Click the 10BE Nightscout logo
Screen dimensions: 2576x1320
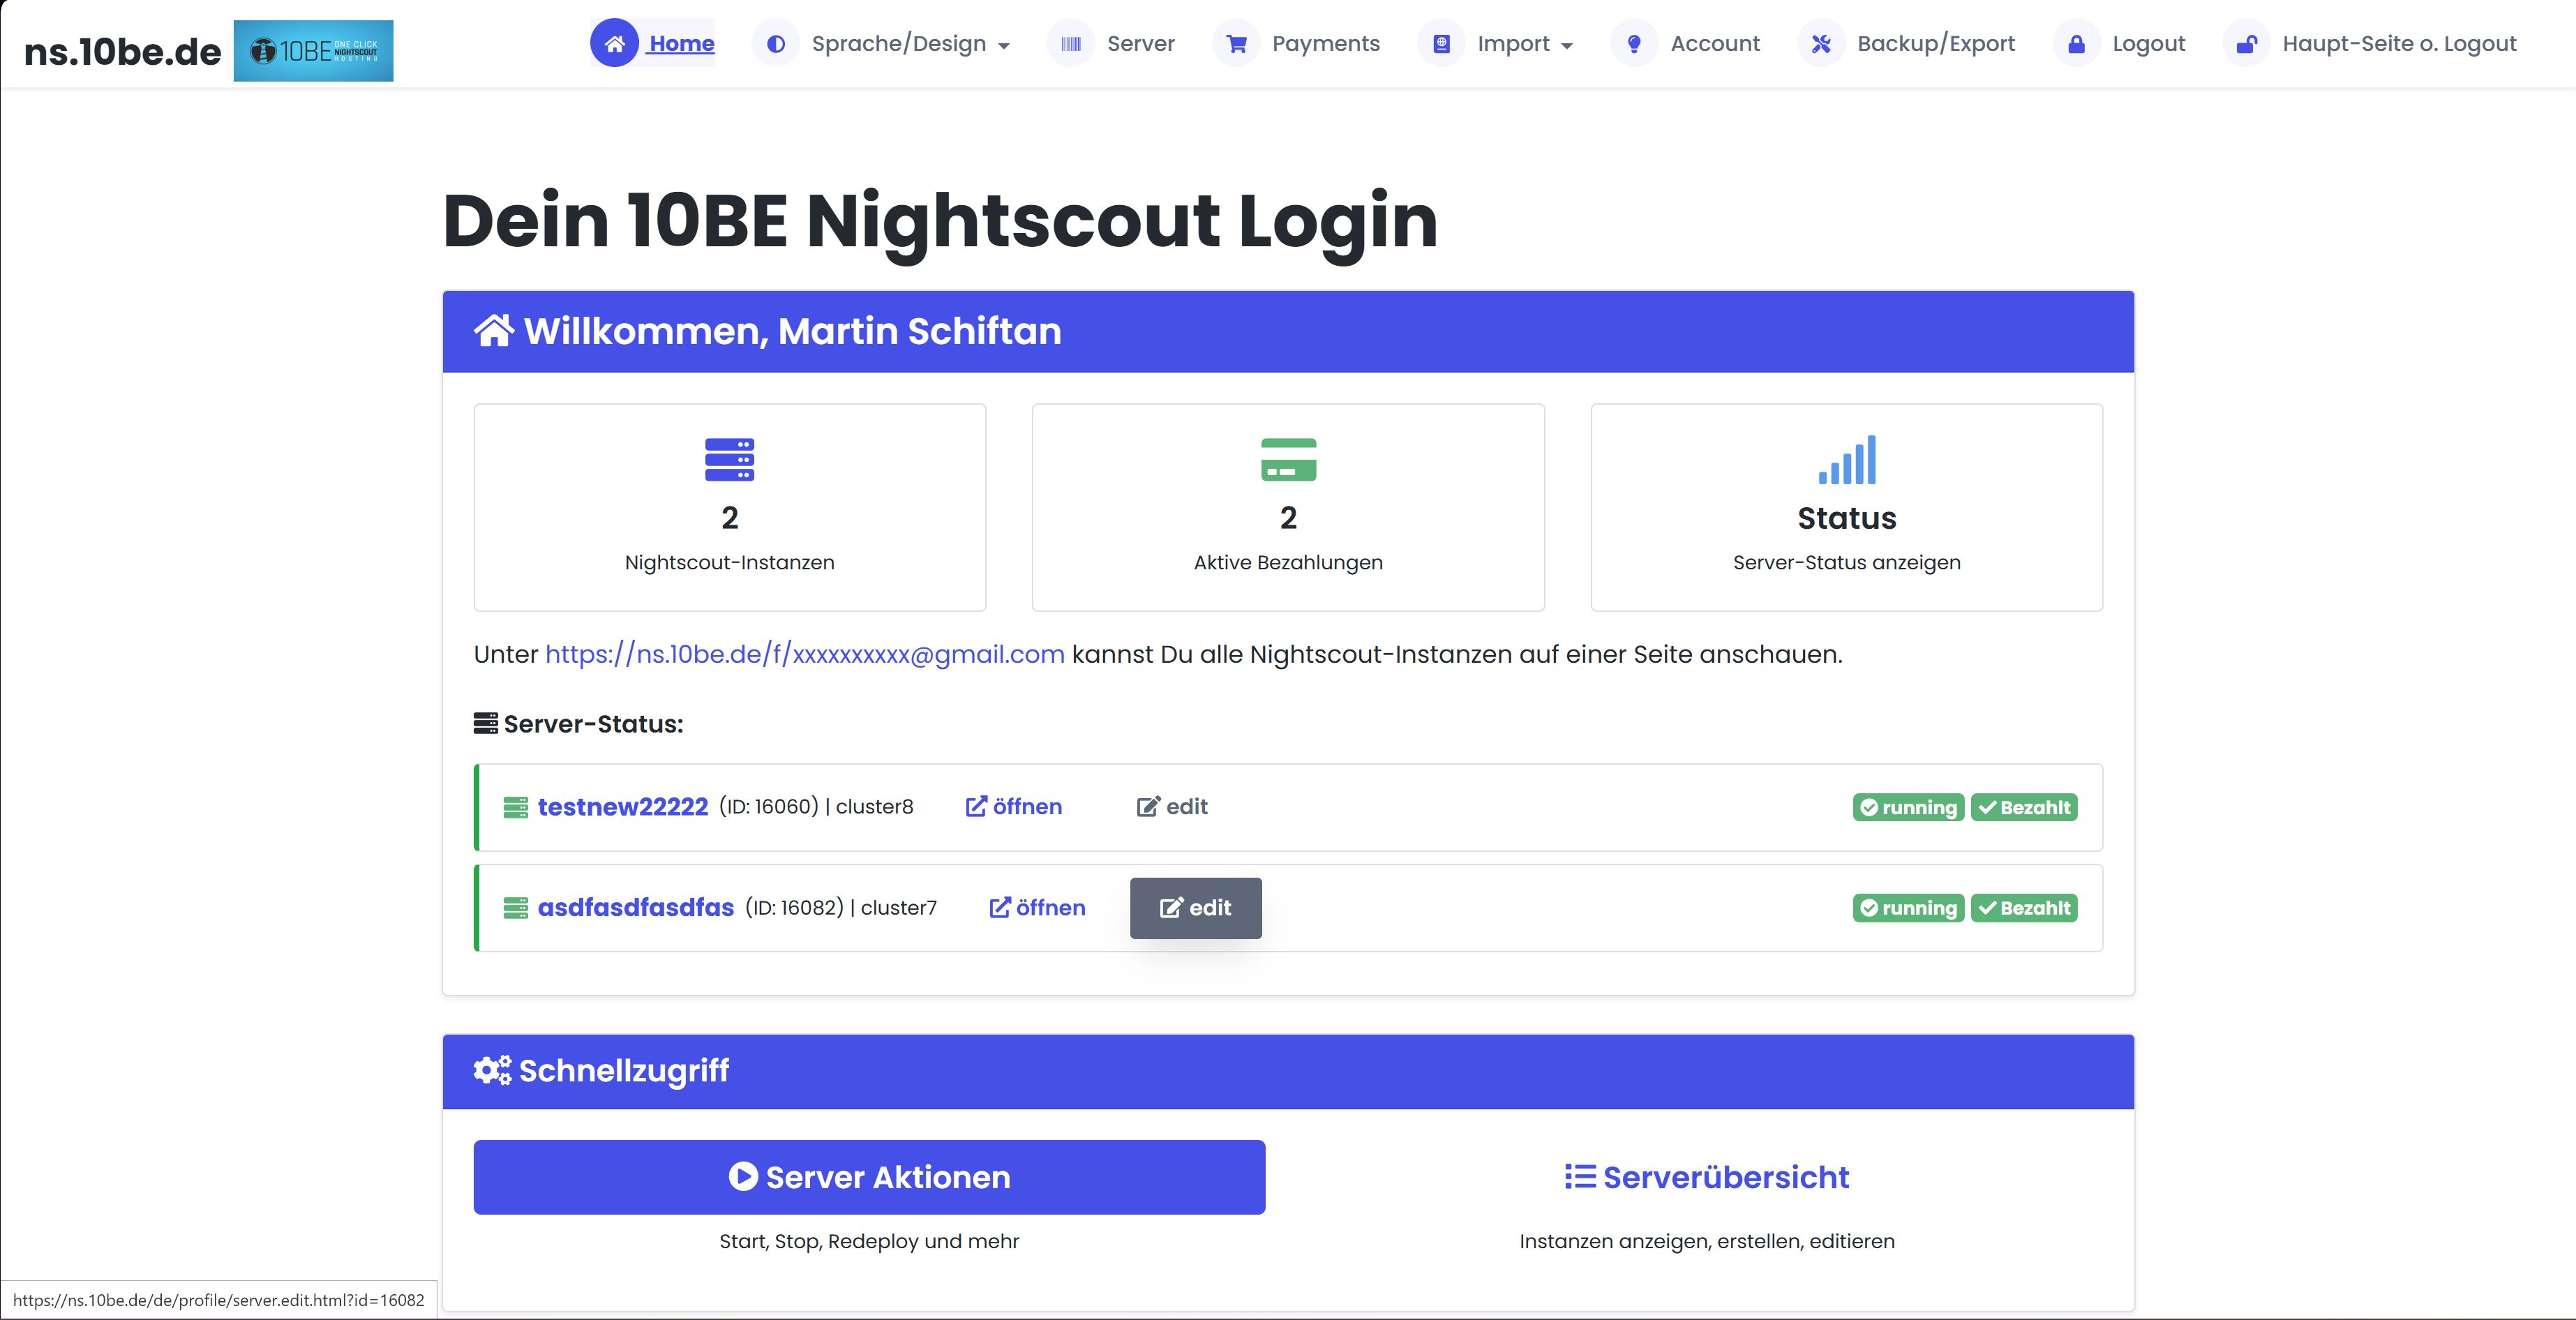click(x=313, y=50)
